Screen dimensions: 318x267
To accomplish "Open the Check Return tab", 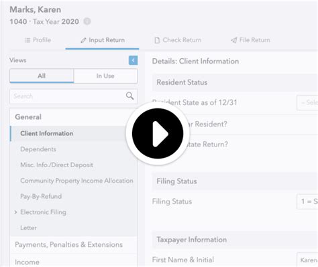I will (x=178, y=40).
